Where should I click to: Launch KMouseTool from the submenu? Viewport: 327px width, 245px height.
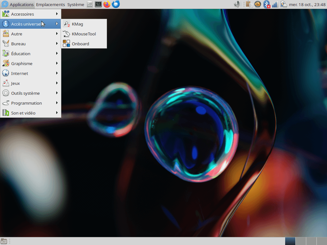(x=84, y=34)
